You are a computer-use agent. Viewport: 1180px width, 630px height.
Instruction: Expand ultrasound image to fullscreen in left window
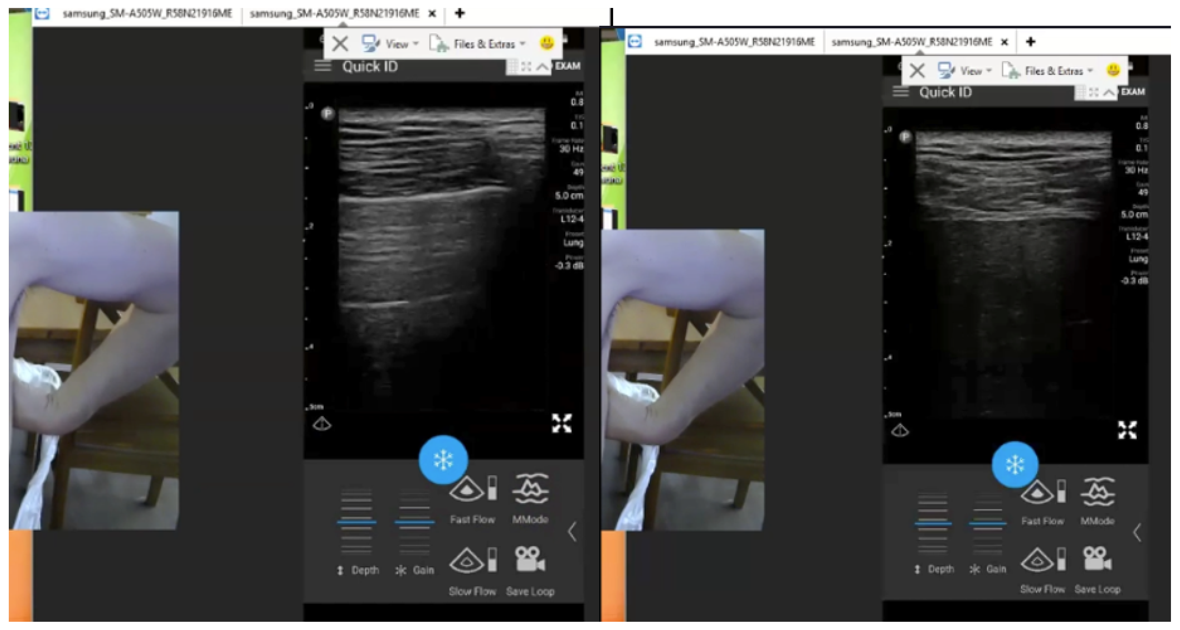562,423
